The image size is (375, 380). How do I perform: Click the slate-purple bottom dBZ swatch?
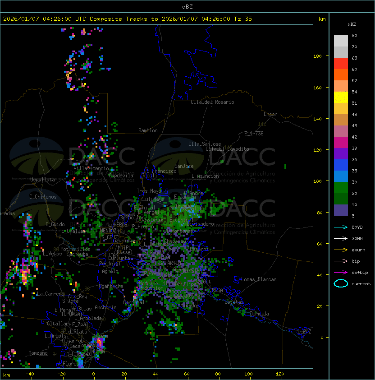tap(341, 210)
